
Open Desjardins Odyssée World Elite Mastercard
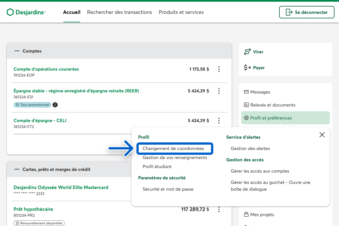(61, 187)
